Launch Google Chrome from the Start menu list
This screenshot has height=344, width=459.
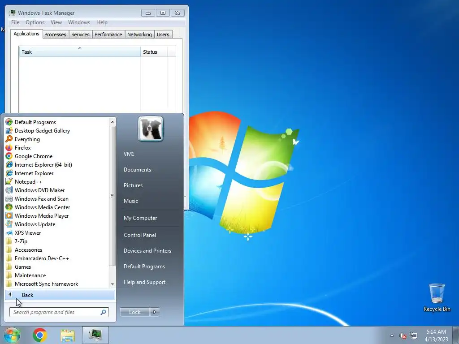pos(9,156)
